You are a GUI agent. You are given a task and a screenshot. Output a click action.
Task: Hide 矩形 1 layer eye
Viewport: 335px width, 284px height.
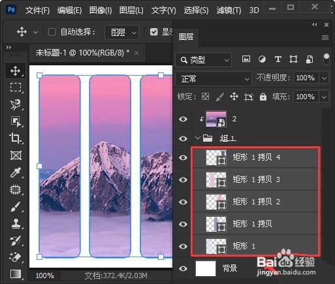[183, 246]
